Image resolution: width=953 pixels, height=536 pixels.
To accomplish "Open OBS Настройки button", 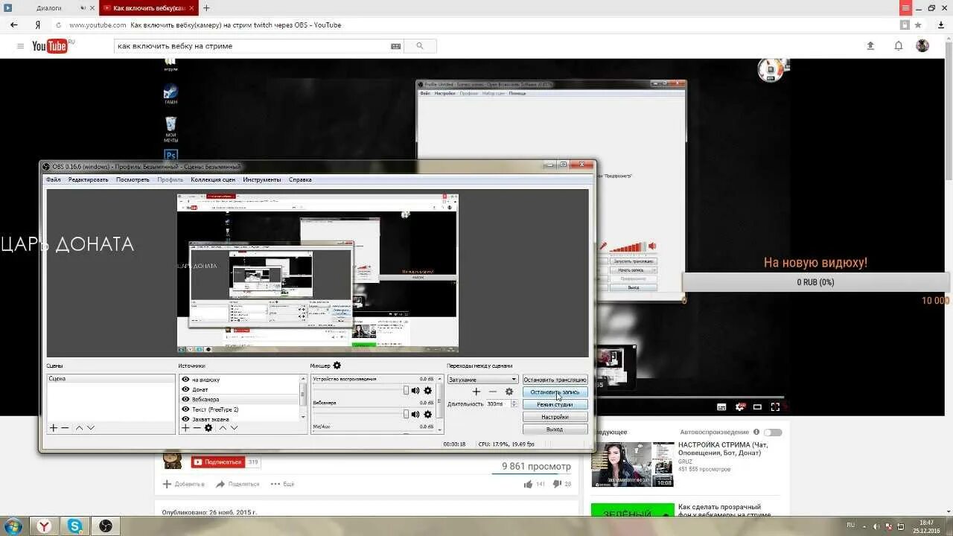I will [x=555, y=417].
